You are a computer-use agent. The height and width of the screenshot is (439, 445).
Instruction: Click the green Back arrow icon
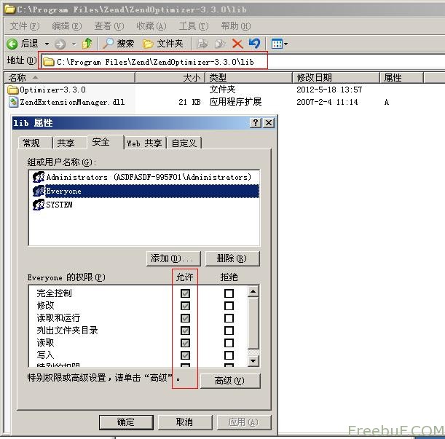point(12,44)
